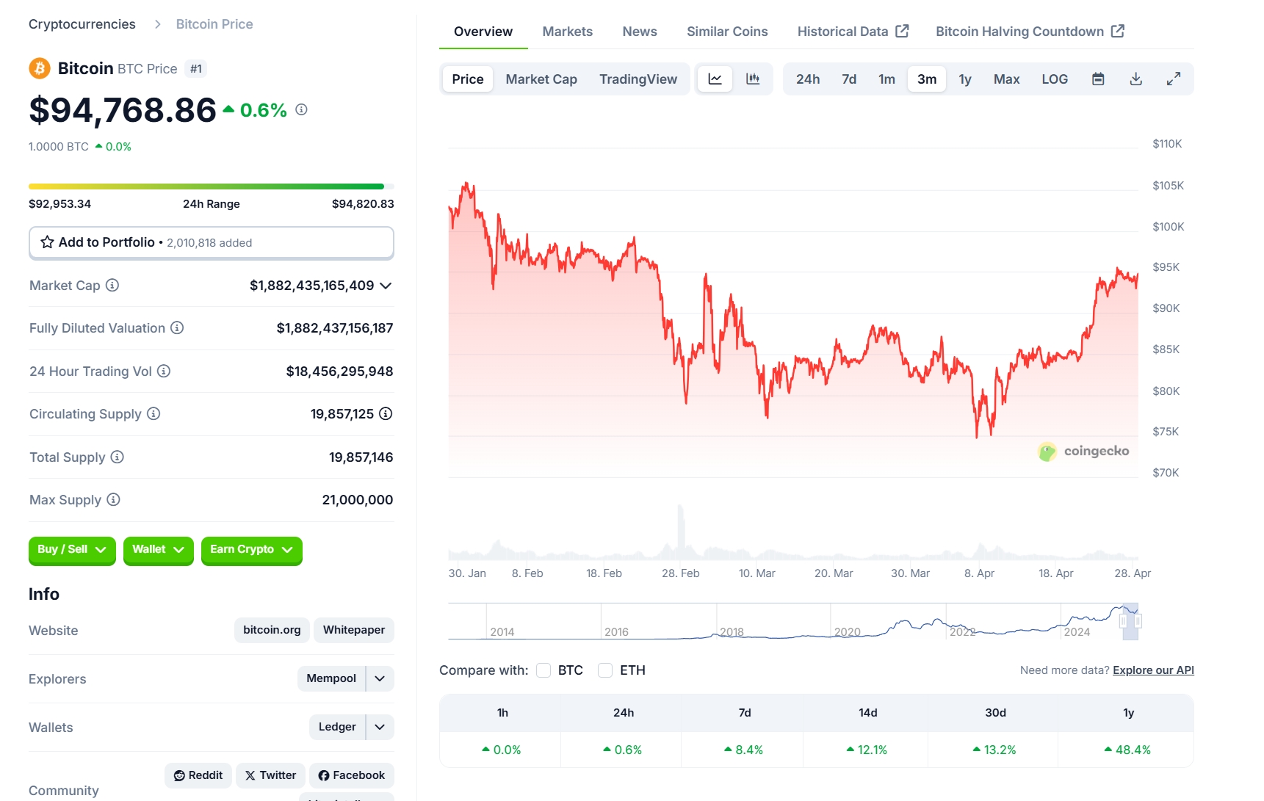
Task: Switch to the Similar Coins tab
Action: tap(727, 32)
